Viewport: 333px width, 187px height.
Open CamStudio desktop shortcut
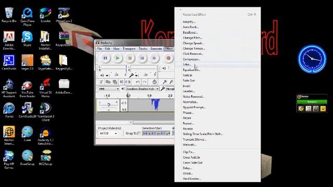[x=9, y=62]
